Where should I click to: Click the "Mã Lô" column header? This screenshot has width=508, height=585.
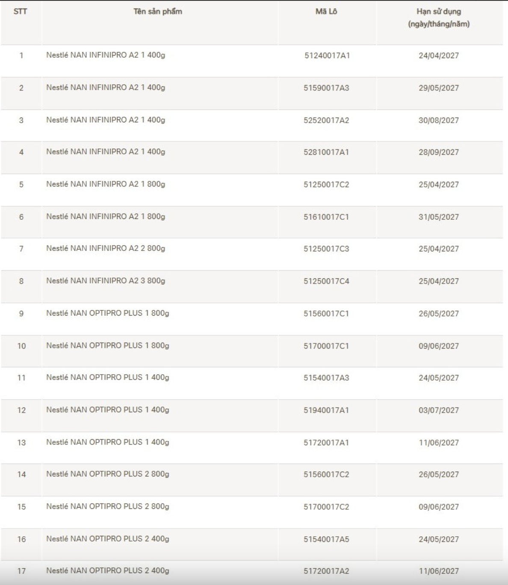click(326, 12)
